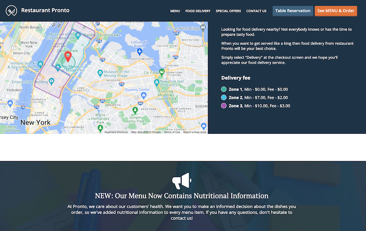Click the New York Hall of Science marker
The height and width of the screenshot is (231, 366).
(156, 82)
